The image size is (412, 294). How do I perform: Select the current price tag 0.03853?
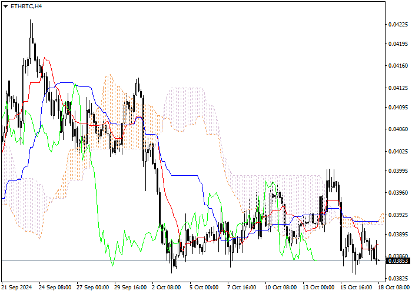click(x=398, y=261)
